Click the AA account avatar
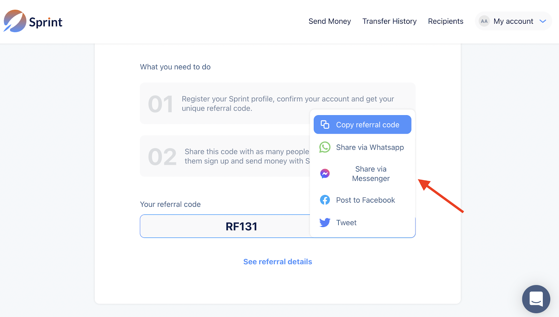 [x=484, y=21]
